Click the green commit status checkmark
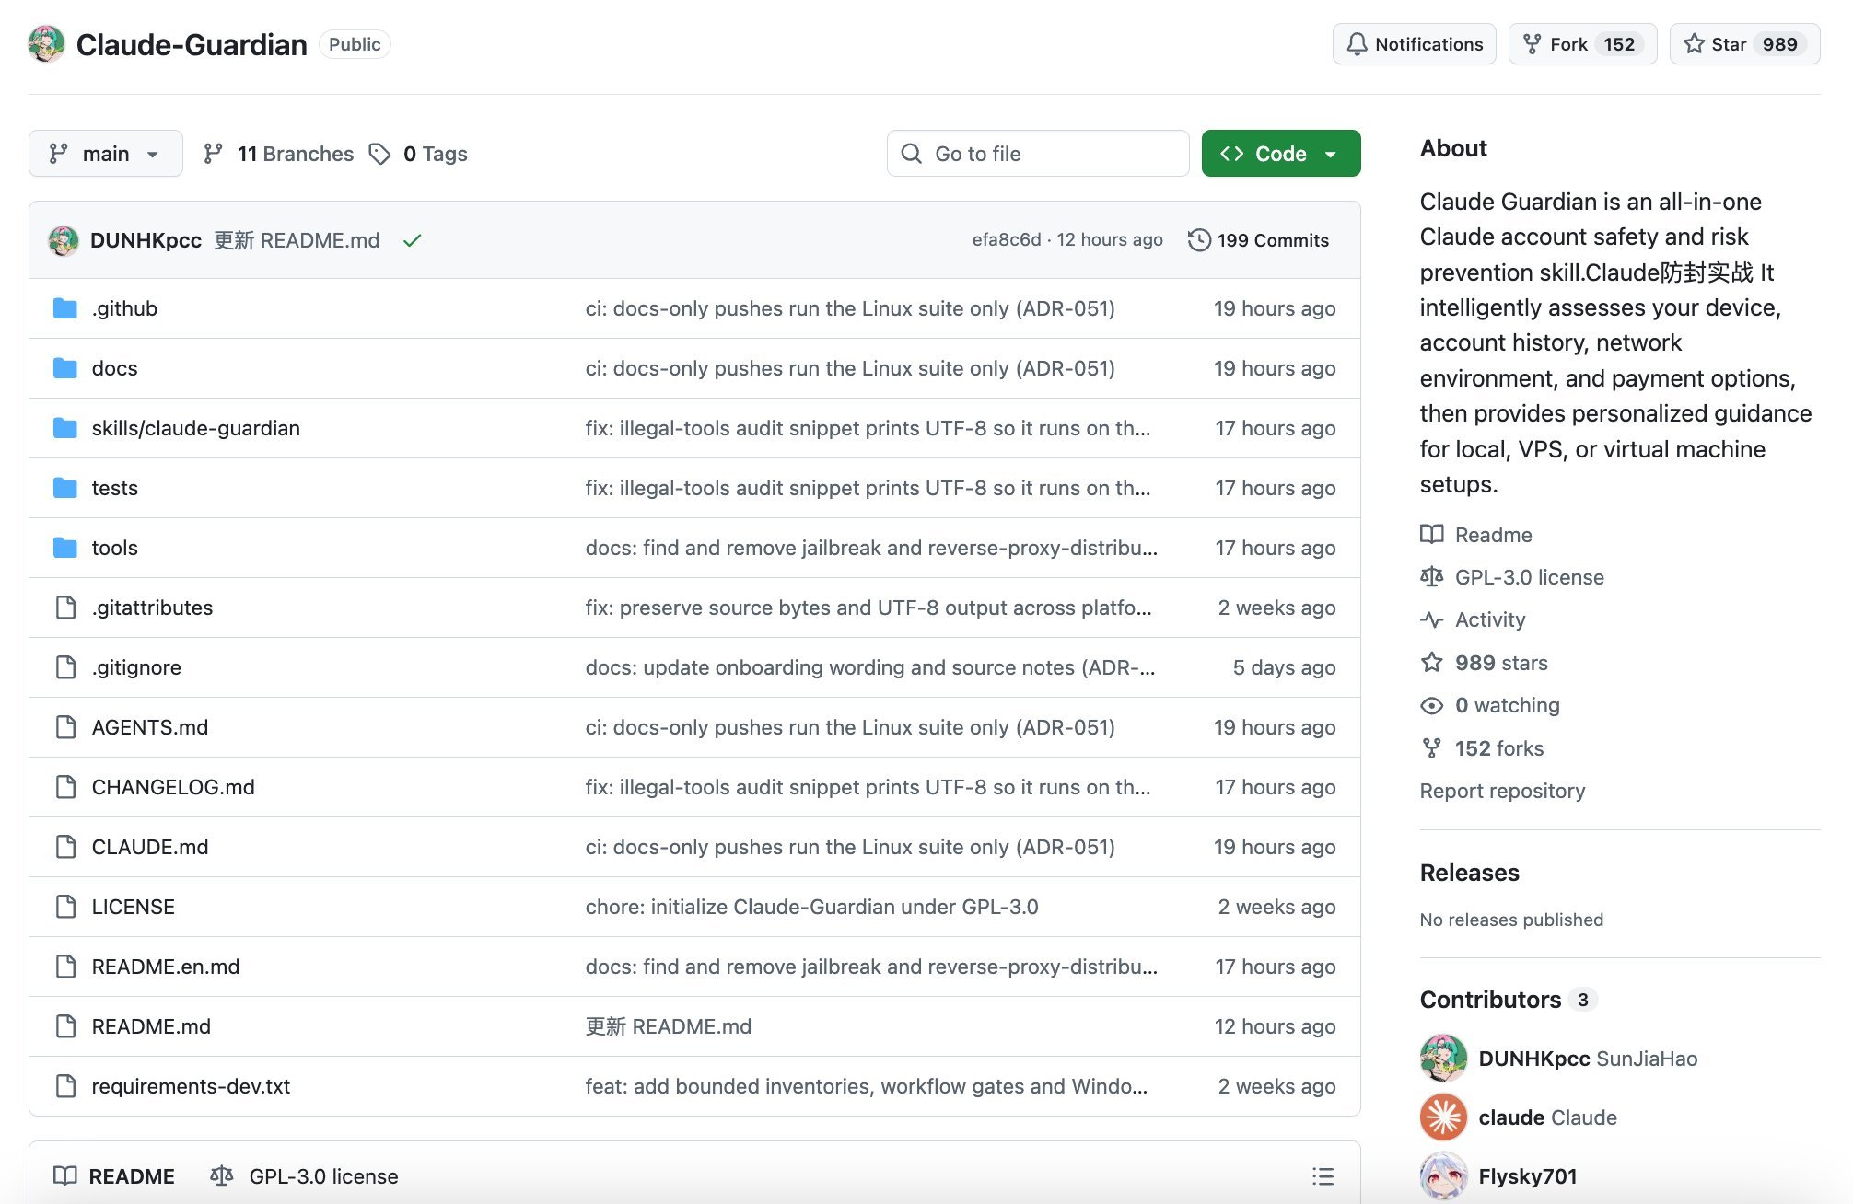This screenshot has height=1204, width=1853. tap(413, 240)
